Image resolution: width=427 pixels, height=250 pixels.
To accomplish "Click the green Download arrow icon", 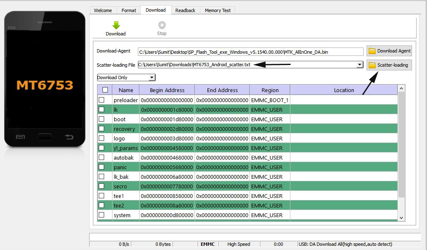I will [x=115, y=25].
